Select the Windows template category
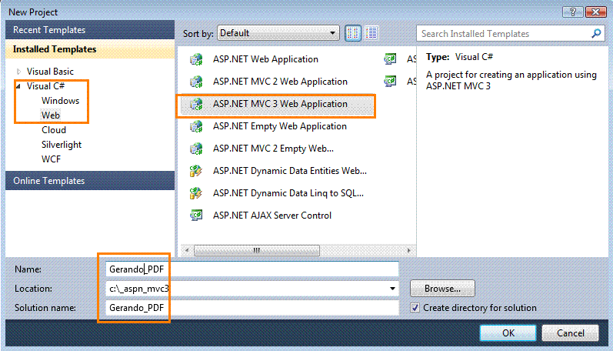Screen dimensions: 613x351 pyautogui.click(x=60, y=101)
